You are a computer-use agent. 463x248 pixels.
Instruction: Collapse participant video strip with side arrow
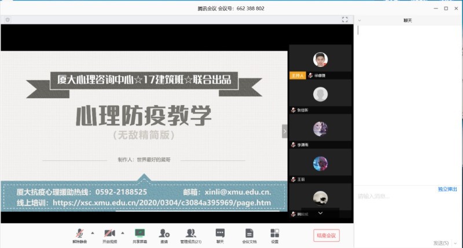tap(284, 131)
